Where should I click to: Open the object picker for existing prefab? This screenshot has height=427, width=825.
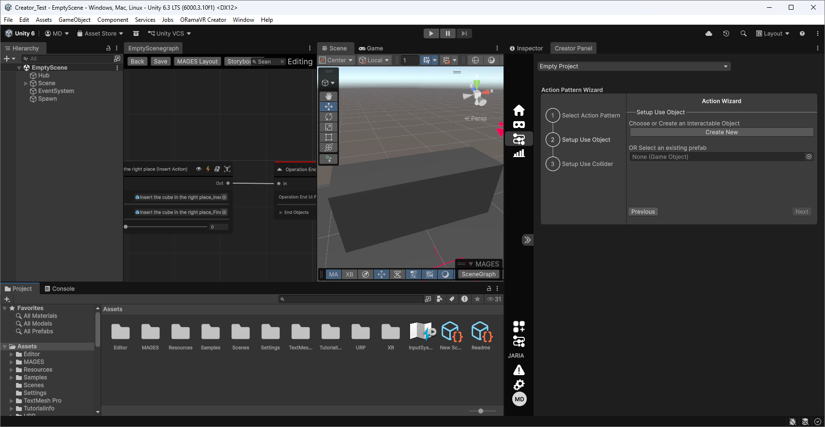(809, 157)
